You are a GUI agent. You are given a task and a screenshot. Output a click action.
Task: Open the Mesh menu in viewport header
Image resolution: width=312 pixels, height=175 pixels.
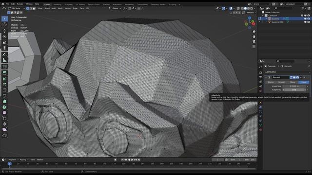click(60, 8)
